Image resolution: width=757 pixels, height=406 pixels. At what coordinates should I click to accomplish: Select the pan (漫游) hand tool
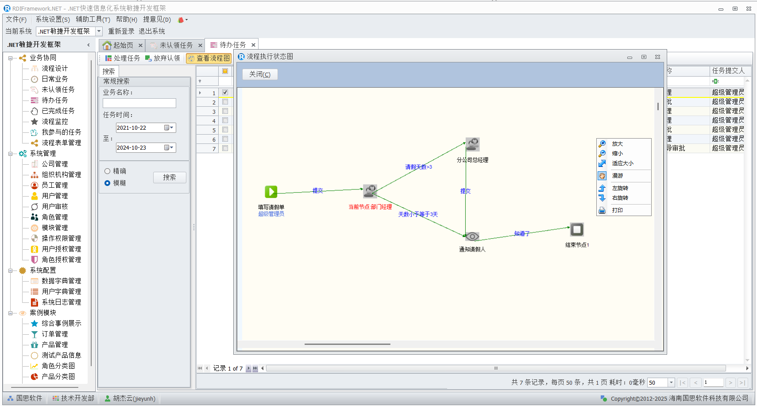click(x=602, y=176)
